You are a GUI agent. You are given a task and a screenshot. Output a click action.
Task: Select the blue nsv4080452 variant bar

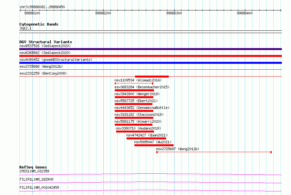150,63
